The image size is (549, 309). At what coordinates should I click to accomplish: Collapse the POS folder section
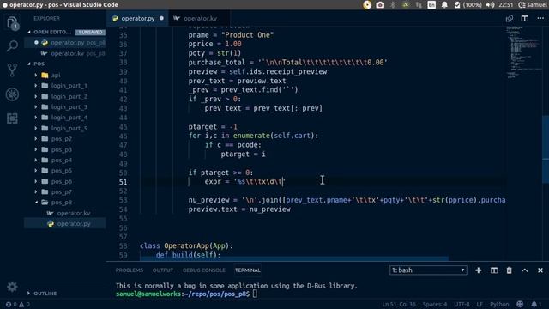coord(29,64)
